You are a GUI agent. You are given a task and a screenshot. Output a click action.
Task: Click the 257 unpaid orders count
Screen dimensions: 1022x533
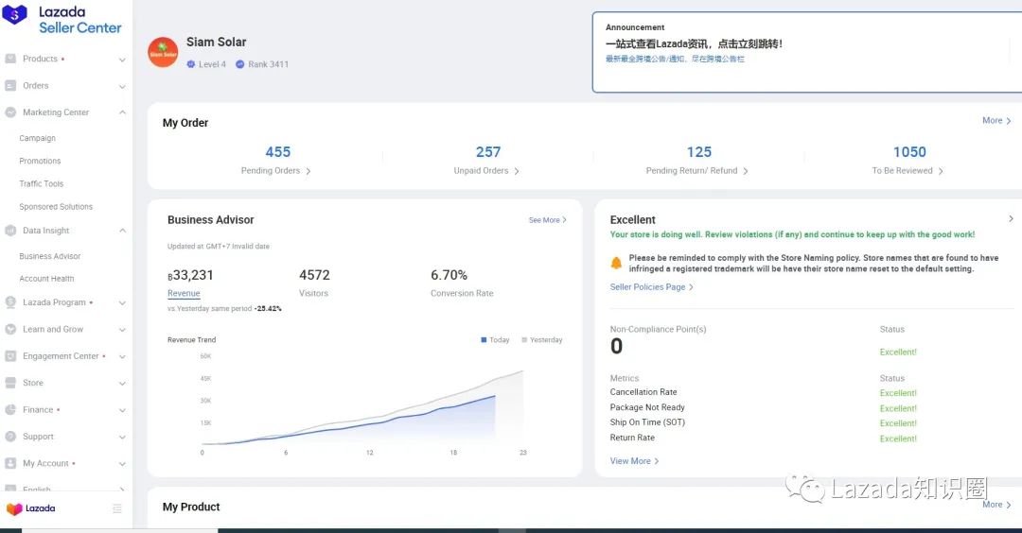pyautogui.click(x=488, y=151)
